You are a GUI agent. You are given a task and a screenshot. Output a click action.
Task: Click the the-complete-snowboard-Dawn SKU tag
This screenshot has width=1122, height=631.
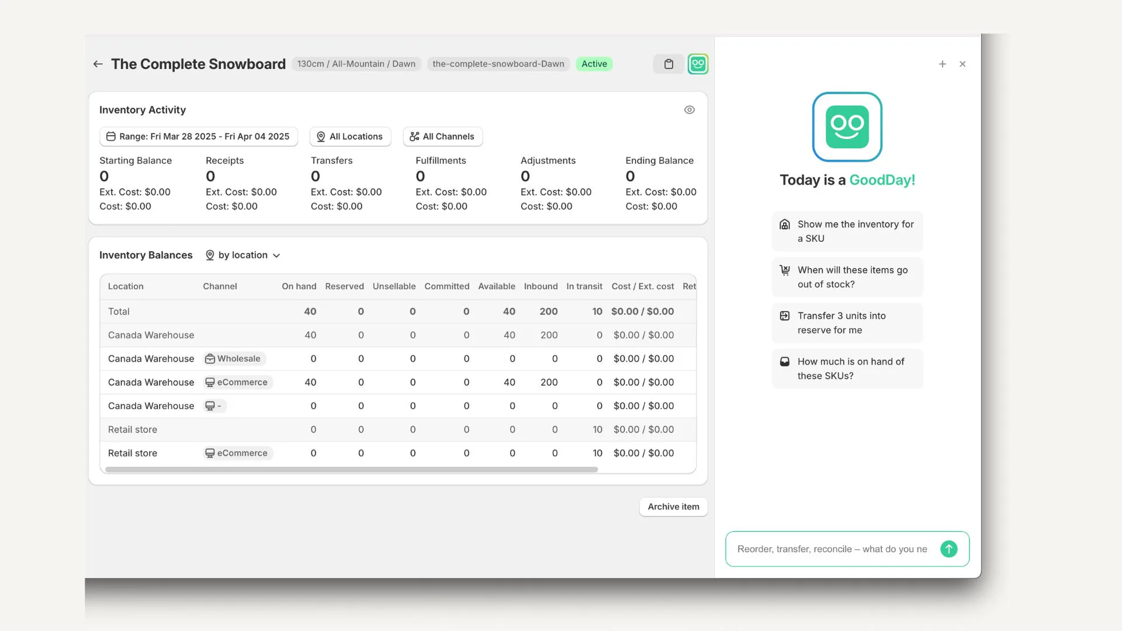[x=498, y=64]
